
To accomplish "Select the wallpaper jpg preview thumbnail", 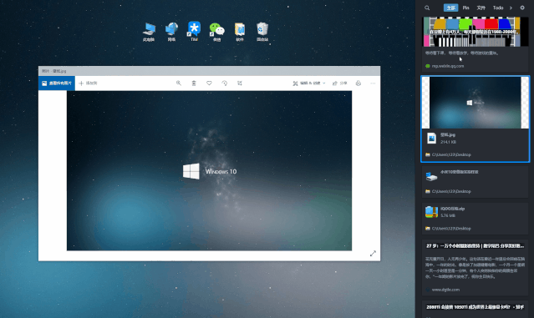I will click(x=476, y=103).
